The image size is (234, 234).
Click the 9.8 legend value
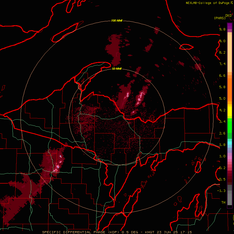point(222,29)
